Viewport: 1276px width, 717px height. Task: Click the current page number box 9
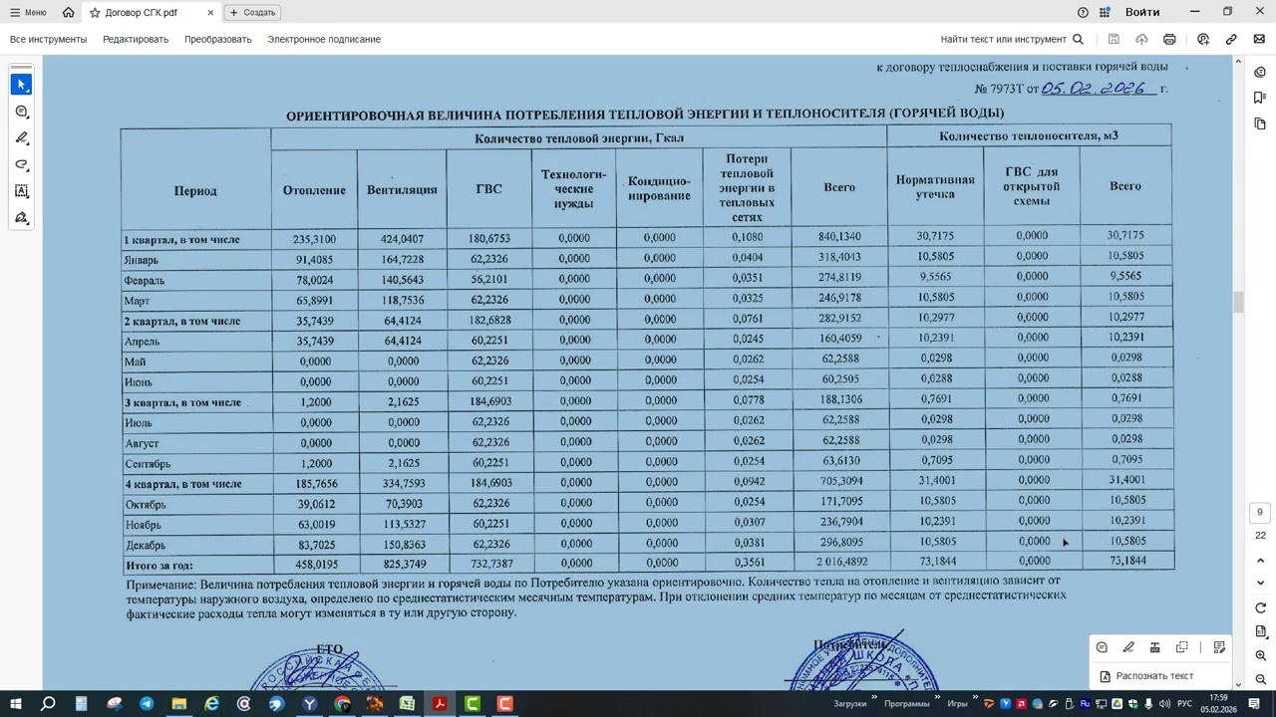pyautogui.click(x=1260, y=512)
